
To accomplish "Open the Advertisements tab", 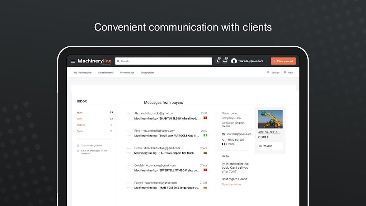I will (106, 72).
